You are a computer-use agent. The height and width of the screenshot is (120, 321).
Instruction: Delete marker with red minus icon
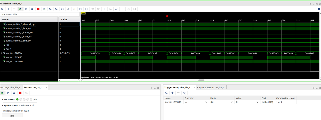tap(122, 9)
